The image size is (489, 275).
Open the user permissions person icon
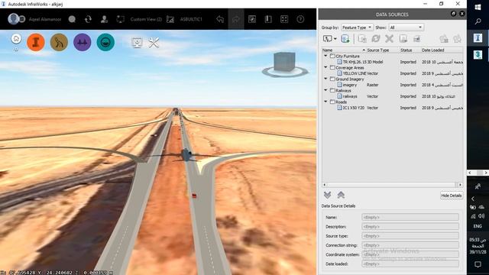(105, 19)
